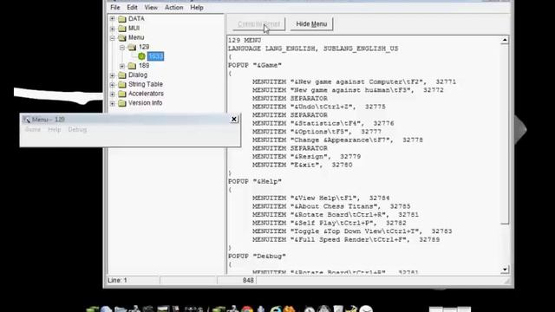Click the Version Info folder icon
The height and width of the screenshot is (312, 555).
tap(122, 103)
